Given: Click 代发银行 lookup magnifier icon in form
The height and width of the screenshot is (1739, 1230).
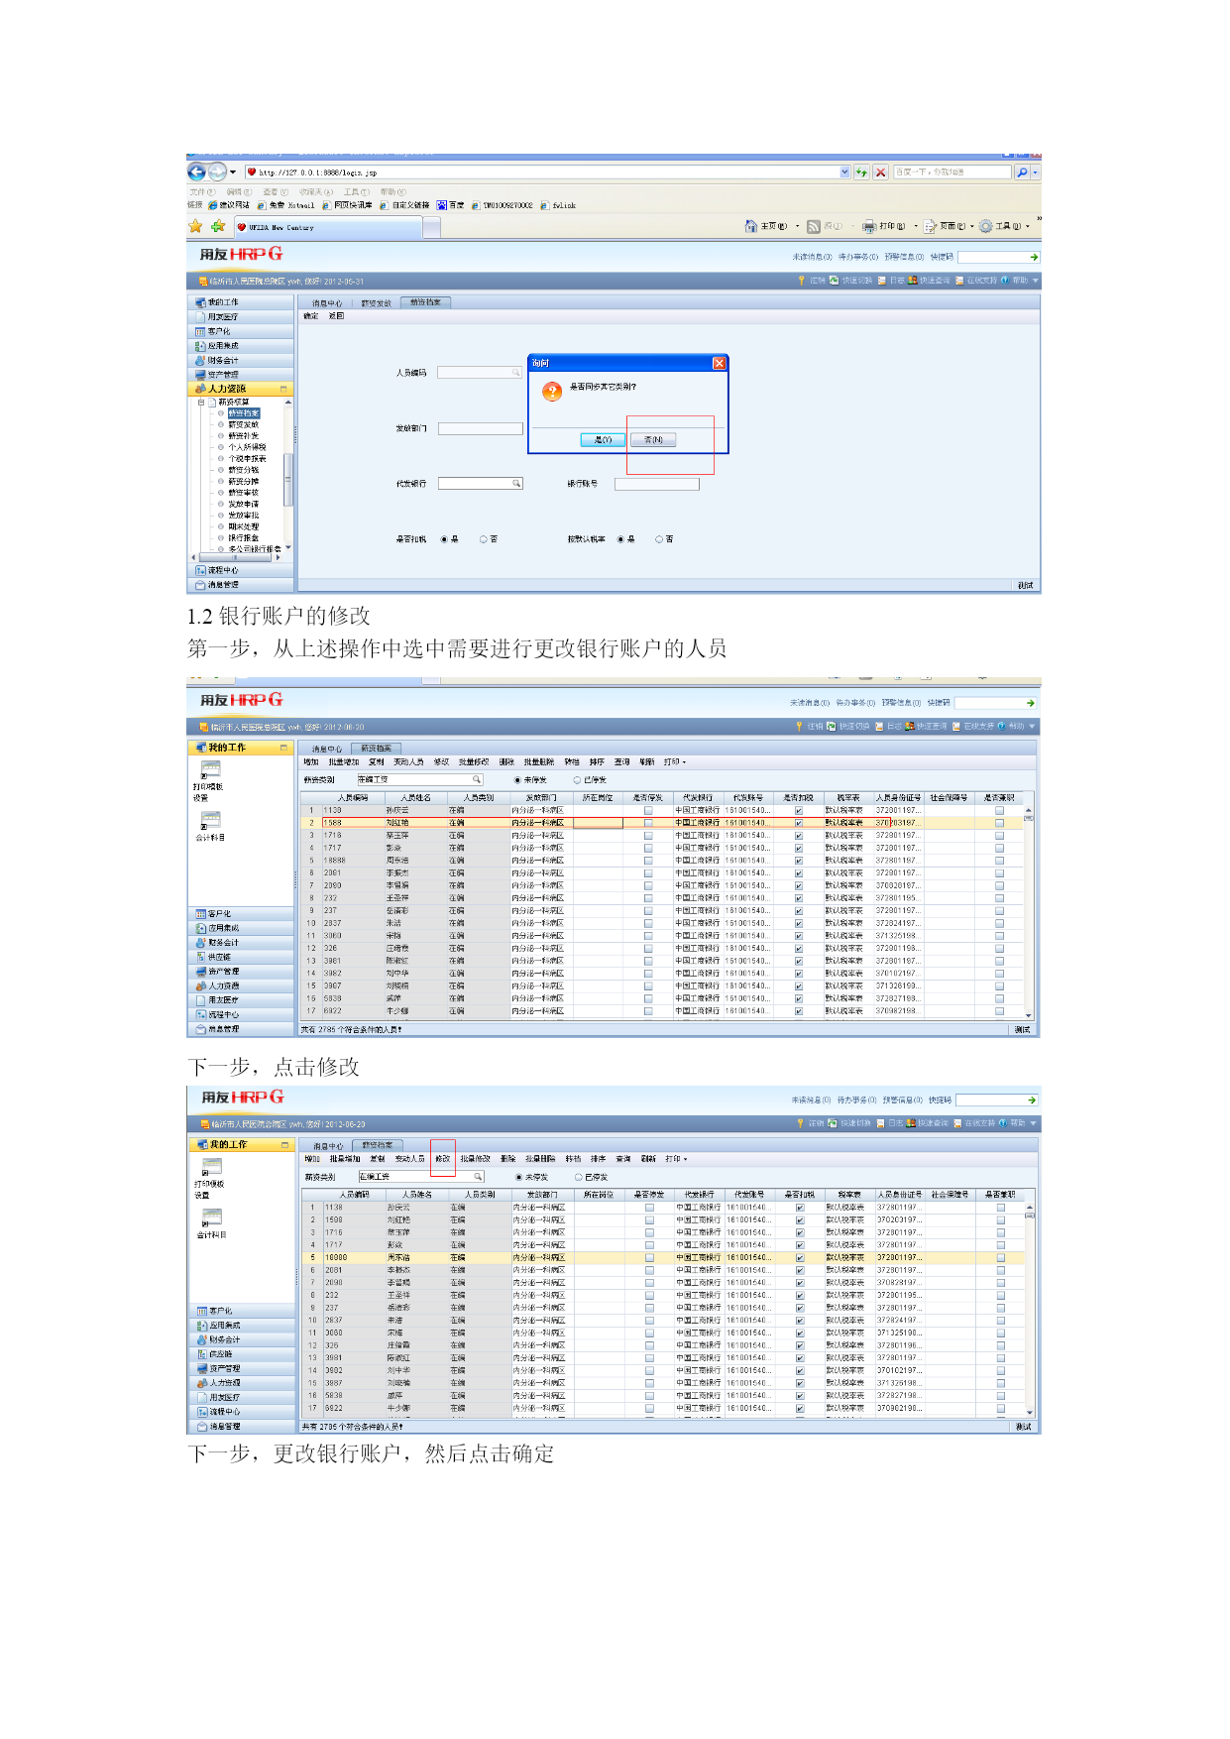Looking at the screenshot, I should coord(516,484).
